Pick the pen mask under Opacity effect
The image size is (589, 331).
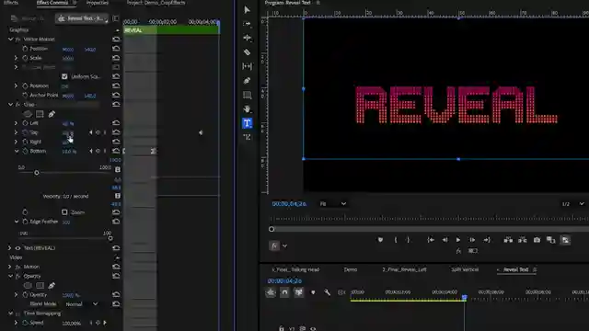point(52,285)
